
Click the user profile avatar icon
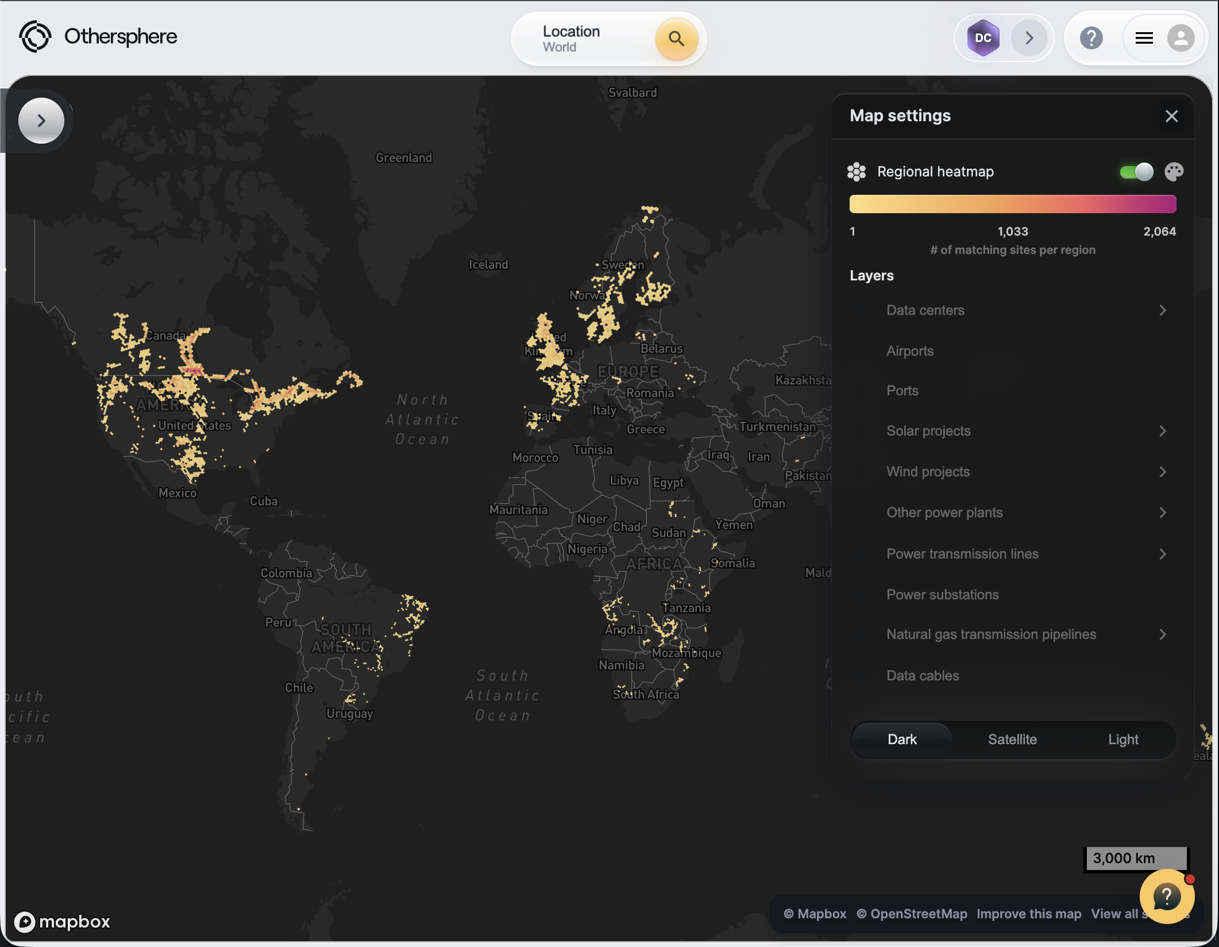(1181, 39)
